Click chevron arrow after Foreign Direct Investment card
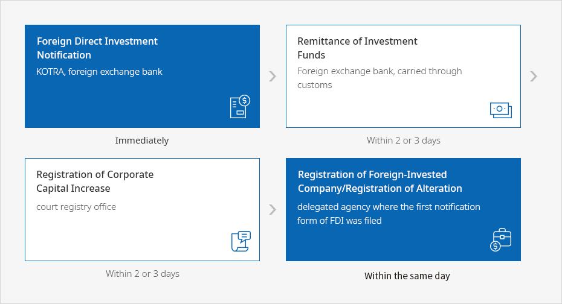The image size is (562, 304). [273, 76]
